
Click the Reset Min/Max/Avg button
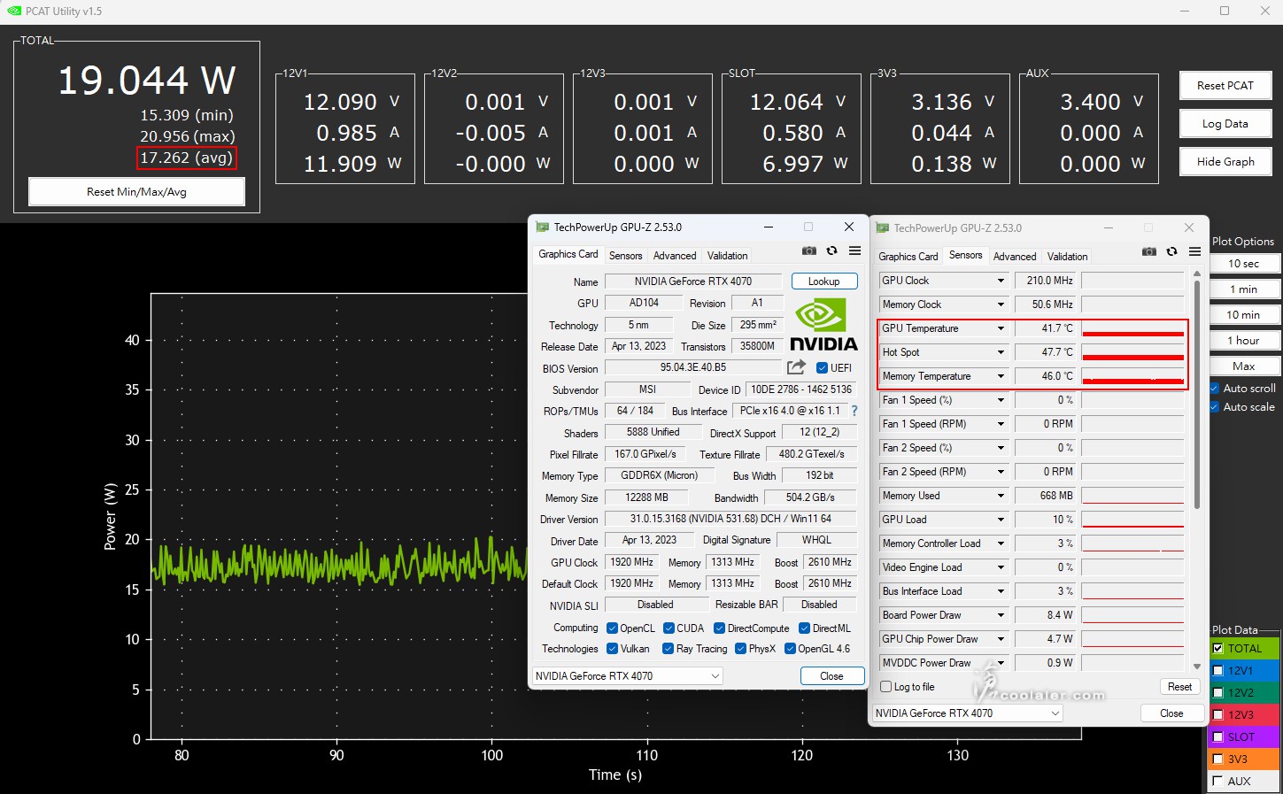[x=136, y=192]
